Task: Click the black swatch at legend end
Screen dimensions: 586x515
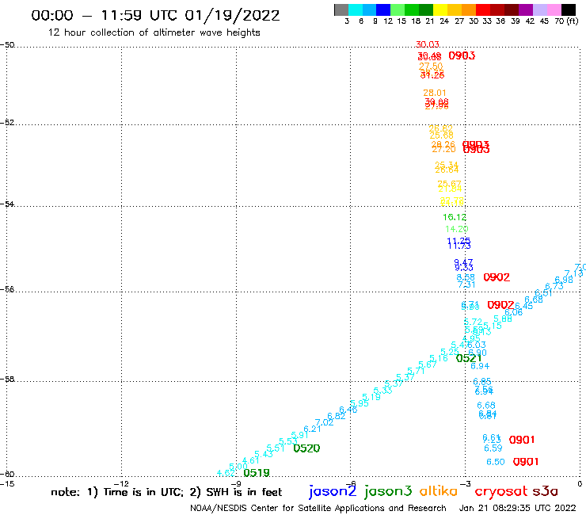Action: 568,10
